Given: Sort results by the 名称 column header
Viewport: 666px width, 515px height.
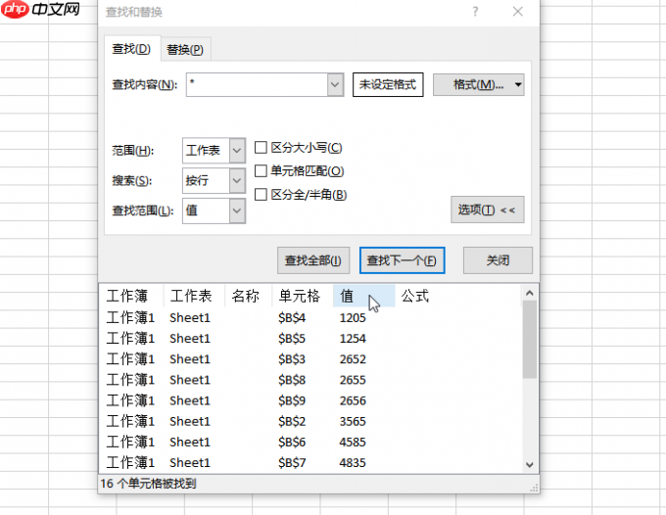Looking at the screenshot, I should pyautogui.click(x=248, y=296).
